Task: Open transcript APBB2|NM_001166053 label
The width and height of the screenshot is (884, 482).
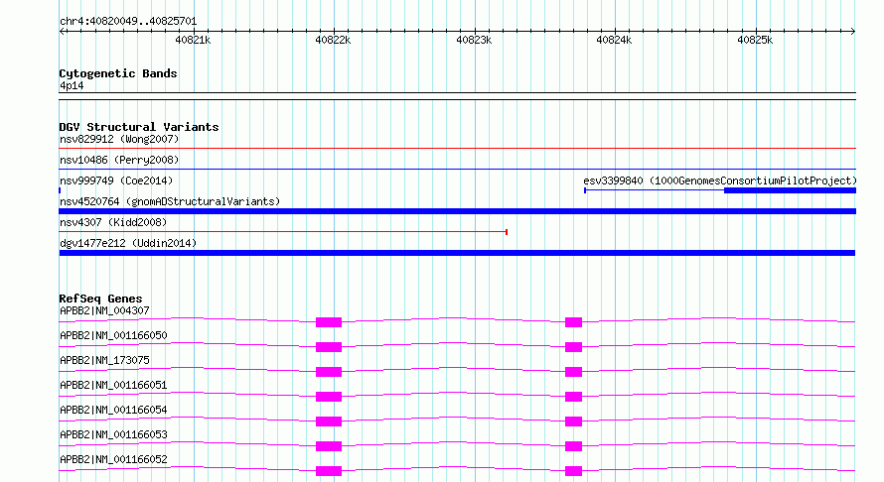Action: (x=113, y=434)
